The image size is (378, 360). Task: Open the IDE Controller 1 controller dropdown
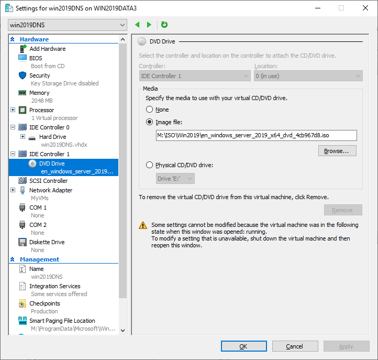(195, 76)
